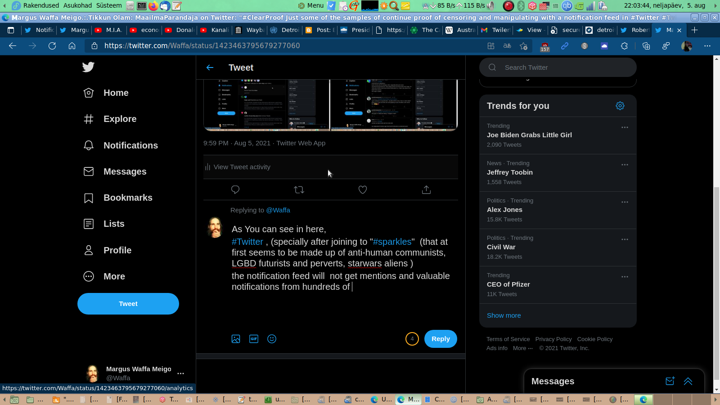The width and height of the screenshot is (720, 405).
Task: Expand the Messages drawer with the chevrons
Action: [688, 381]
